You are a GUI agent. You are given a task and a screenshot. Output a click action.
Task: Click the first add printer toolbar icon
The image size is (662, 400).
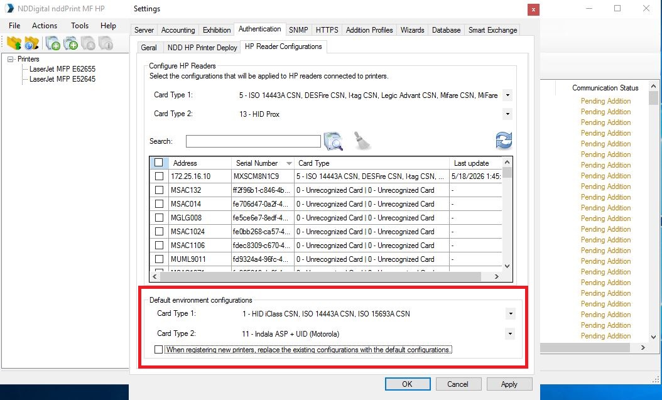coord(53,43)
